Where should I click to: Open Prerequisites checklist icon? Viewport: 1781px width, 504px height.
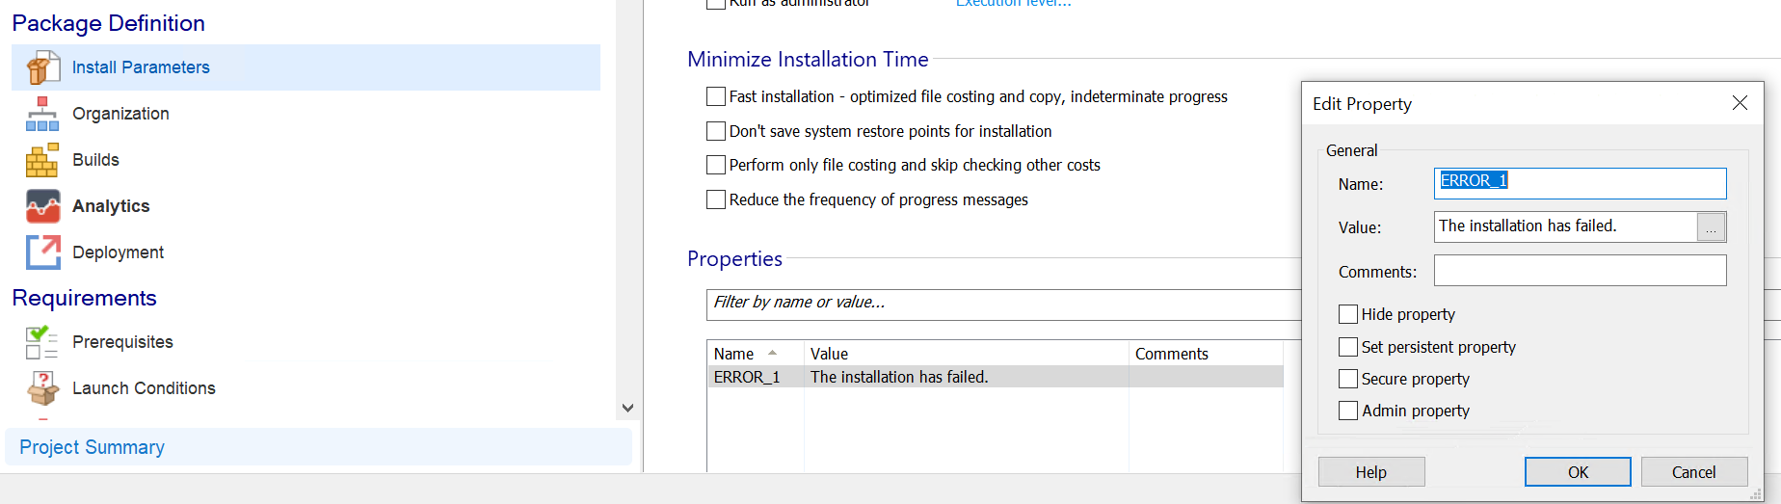[42, 342]
